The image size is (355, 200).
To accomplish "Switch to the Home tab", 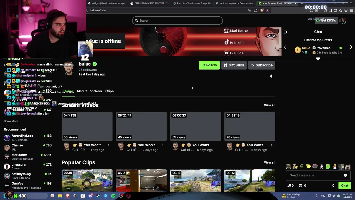I will [x=68, y=91].
